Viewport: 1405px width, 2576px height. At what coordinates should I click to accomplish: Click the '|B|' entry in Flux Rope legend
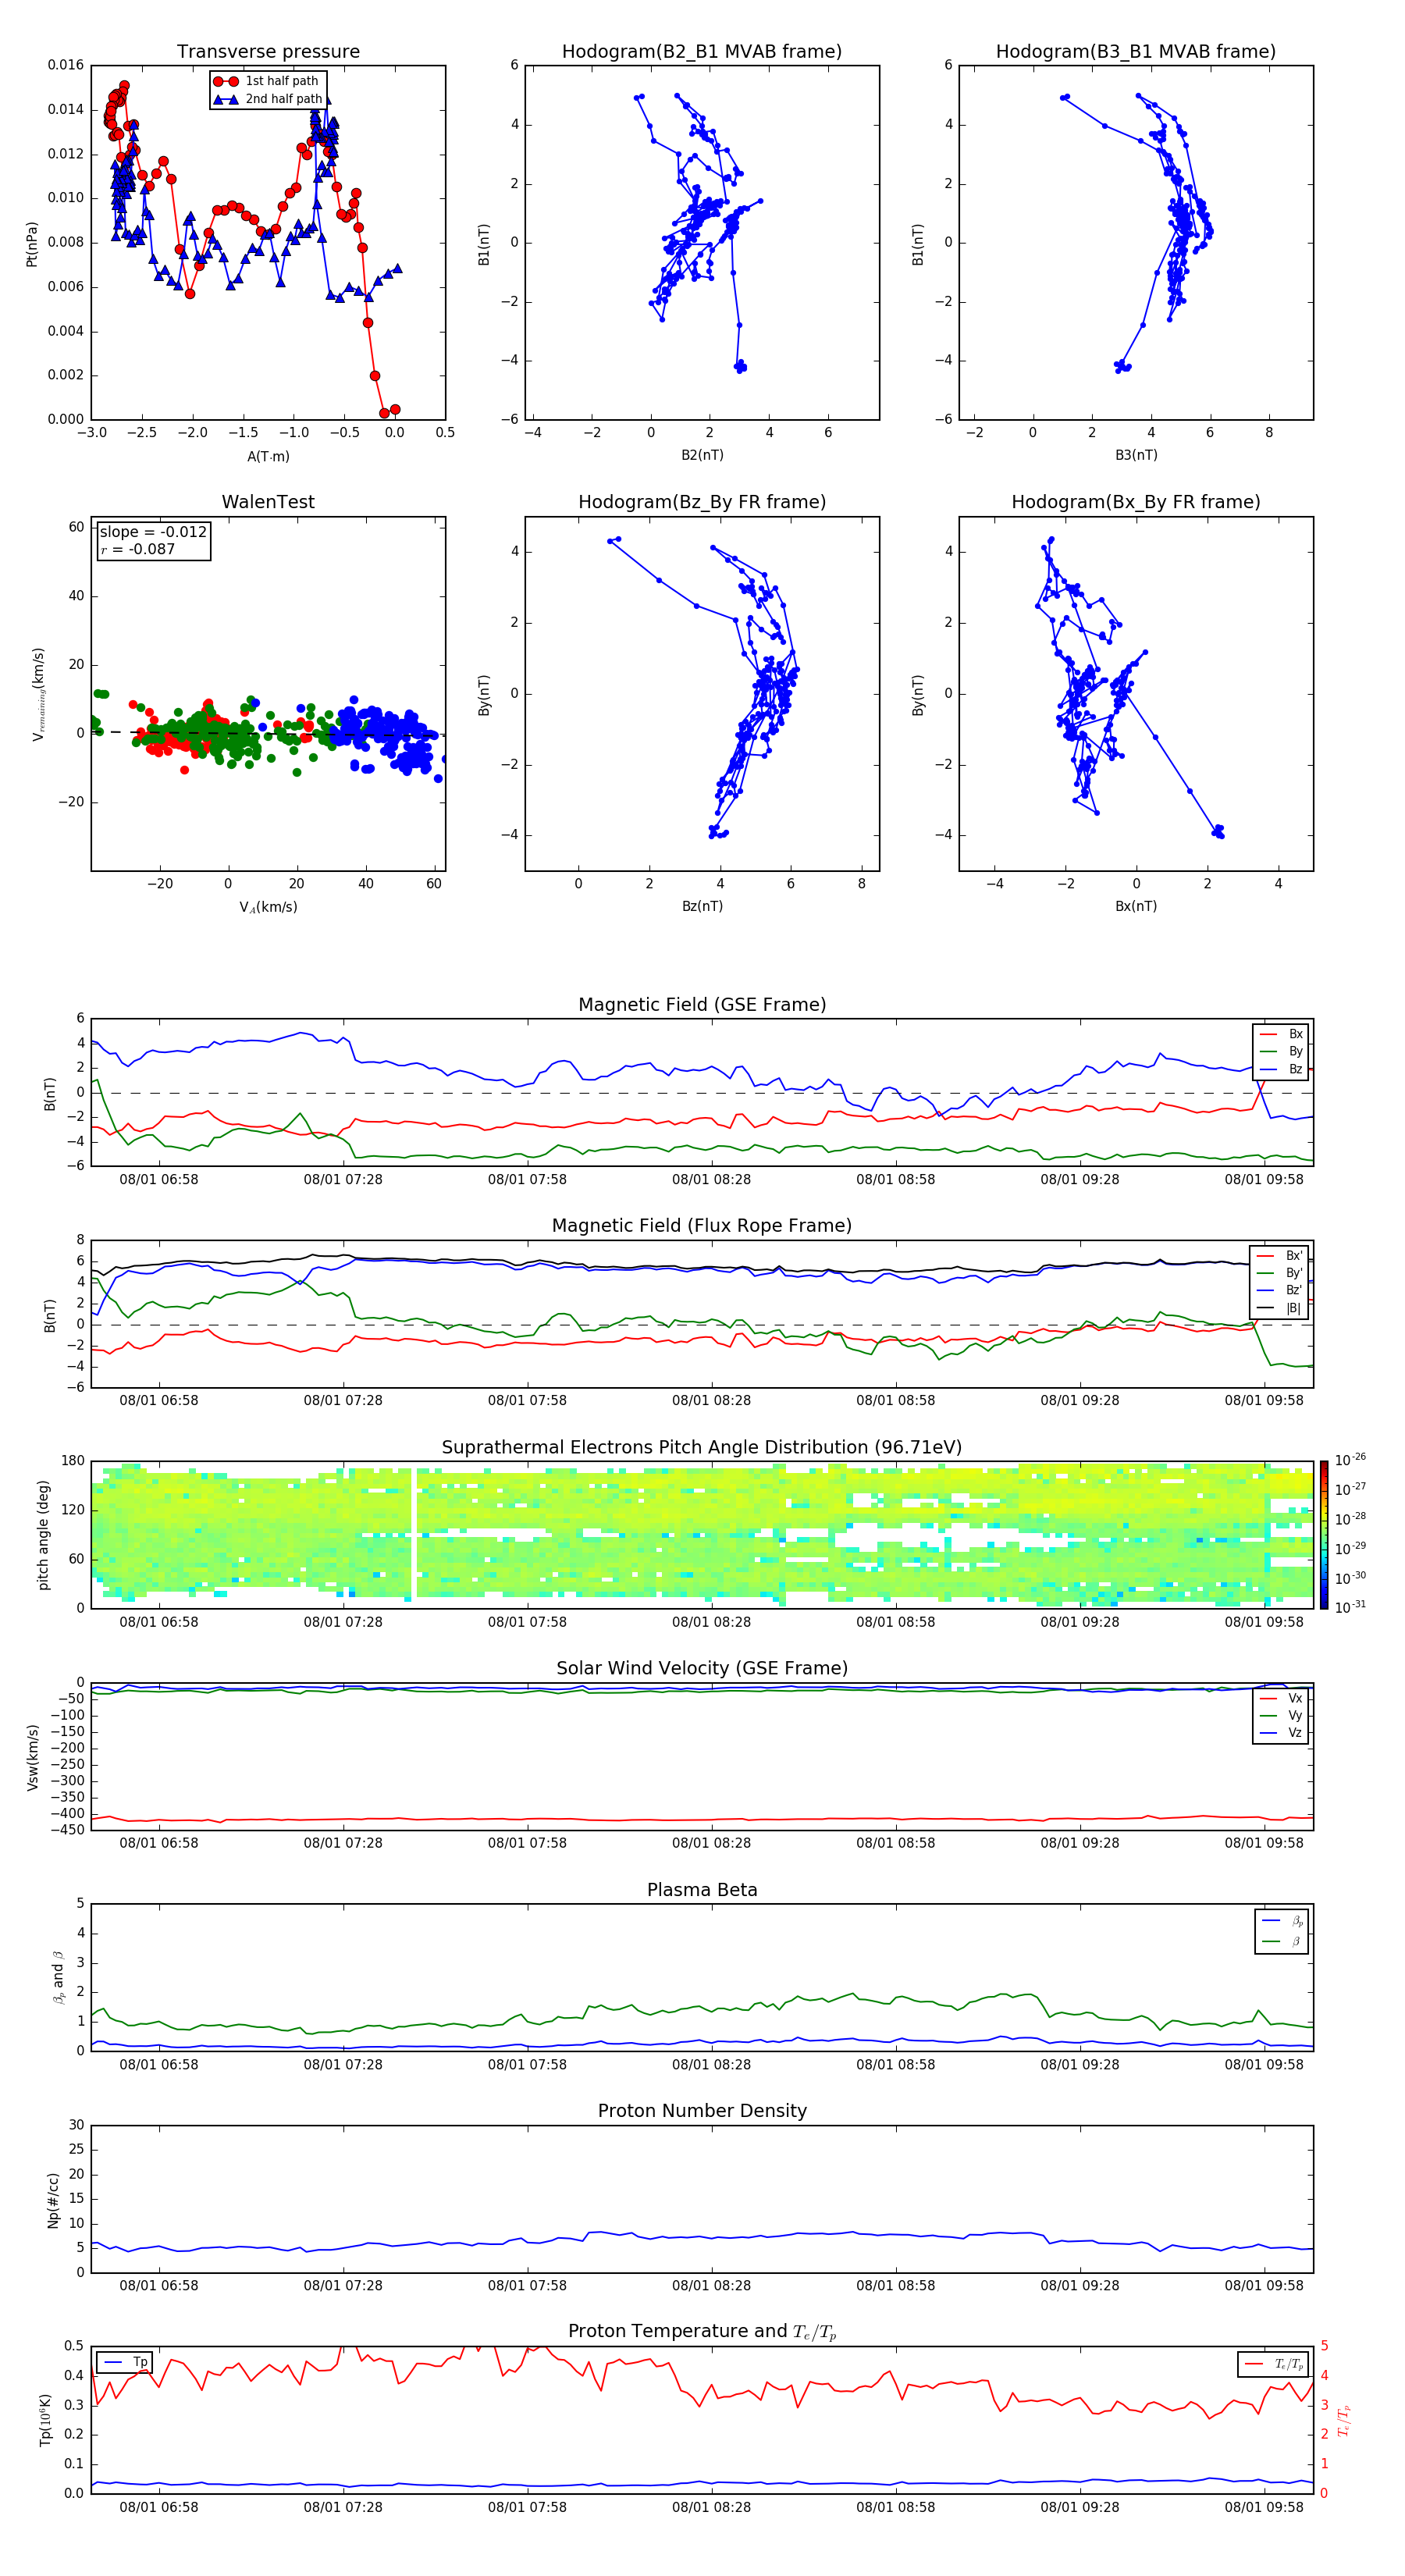pos(1280,1308)
